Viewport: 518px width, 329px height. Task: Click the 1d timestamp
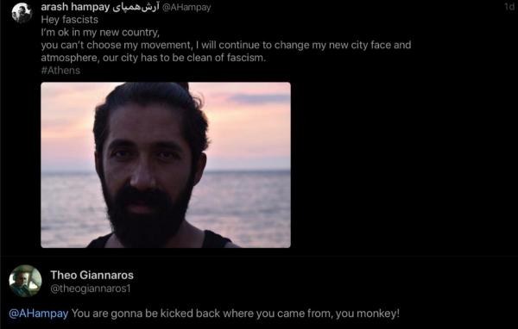[509, 7]
